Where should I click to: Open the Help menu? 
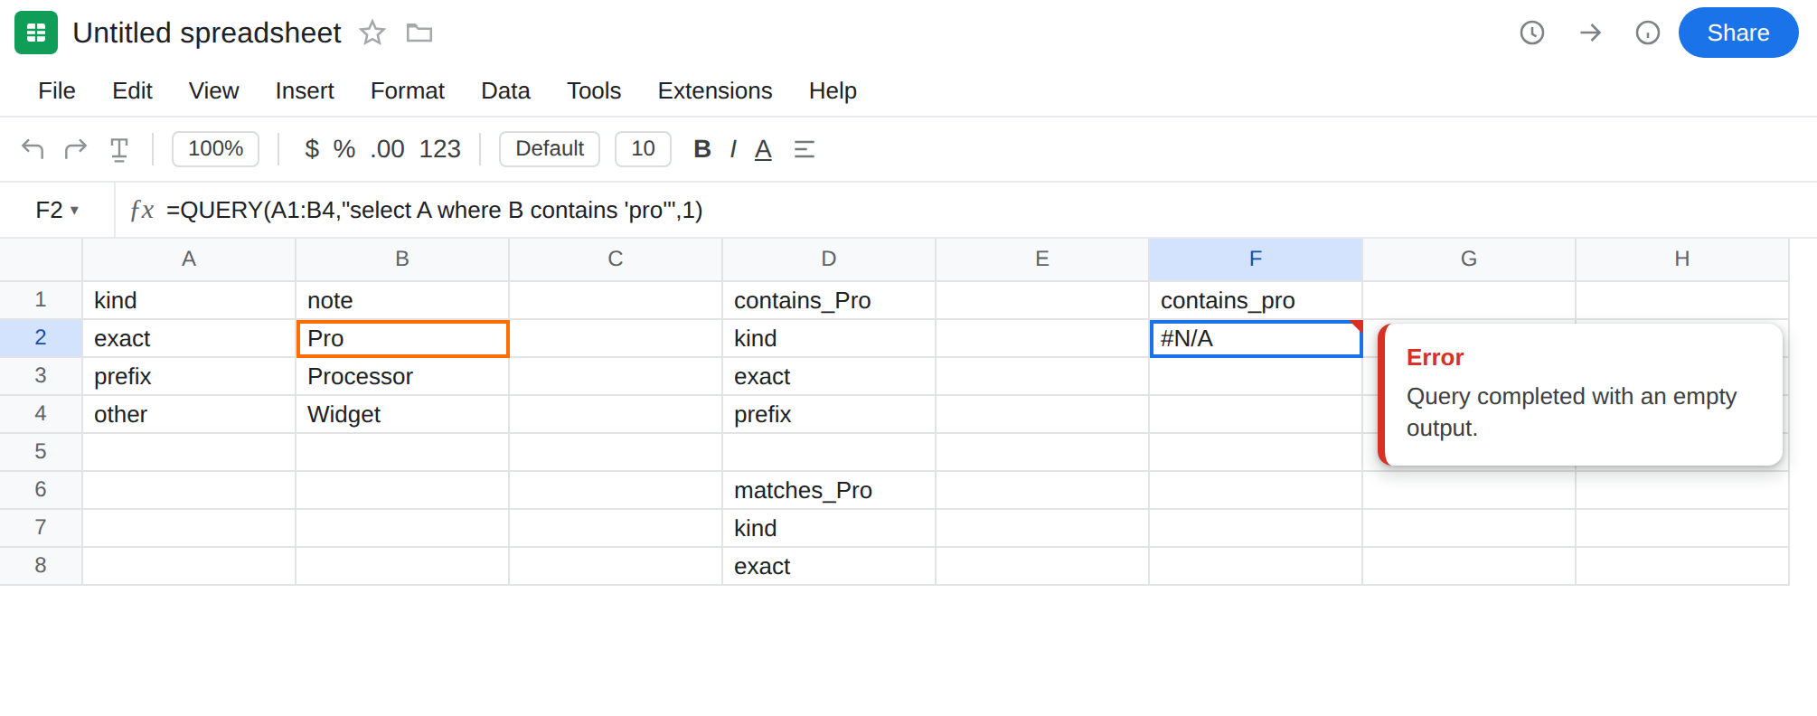tap(833, 90)
